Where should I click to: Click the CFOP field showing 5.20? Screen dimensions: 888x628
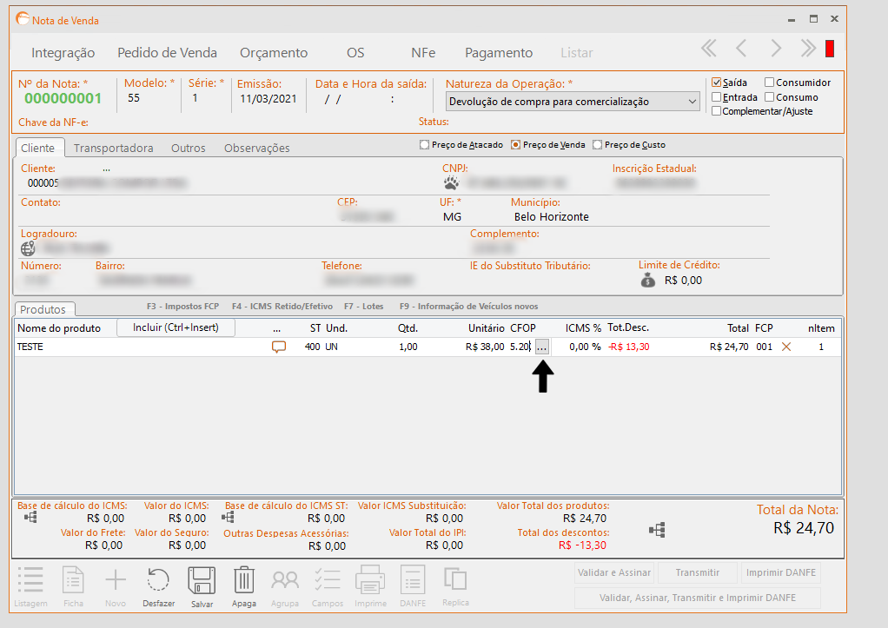pos(520,347)
